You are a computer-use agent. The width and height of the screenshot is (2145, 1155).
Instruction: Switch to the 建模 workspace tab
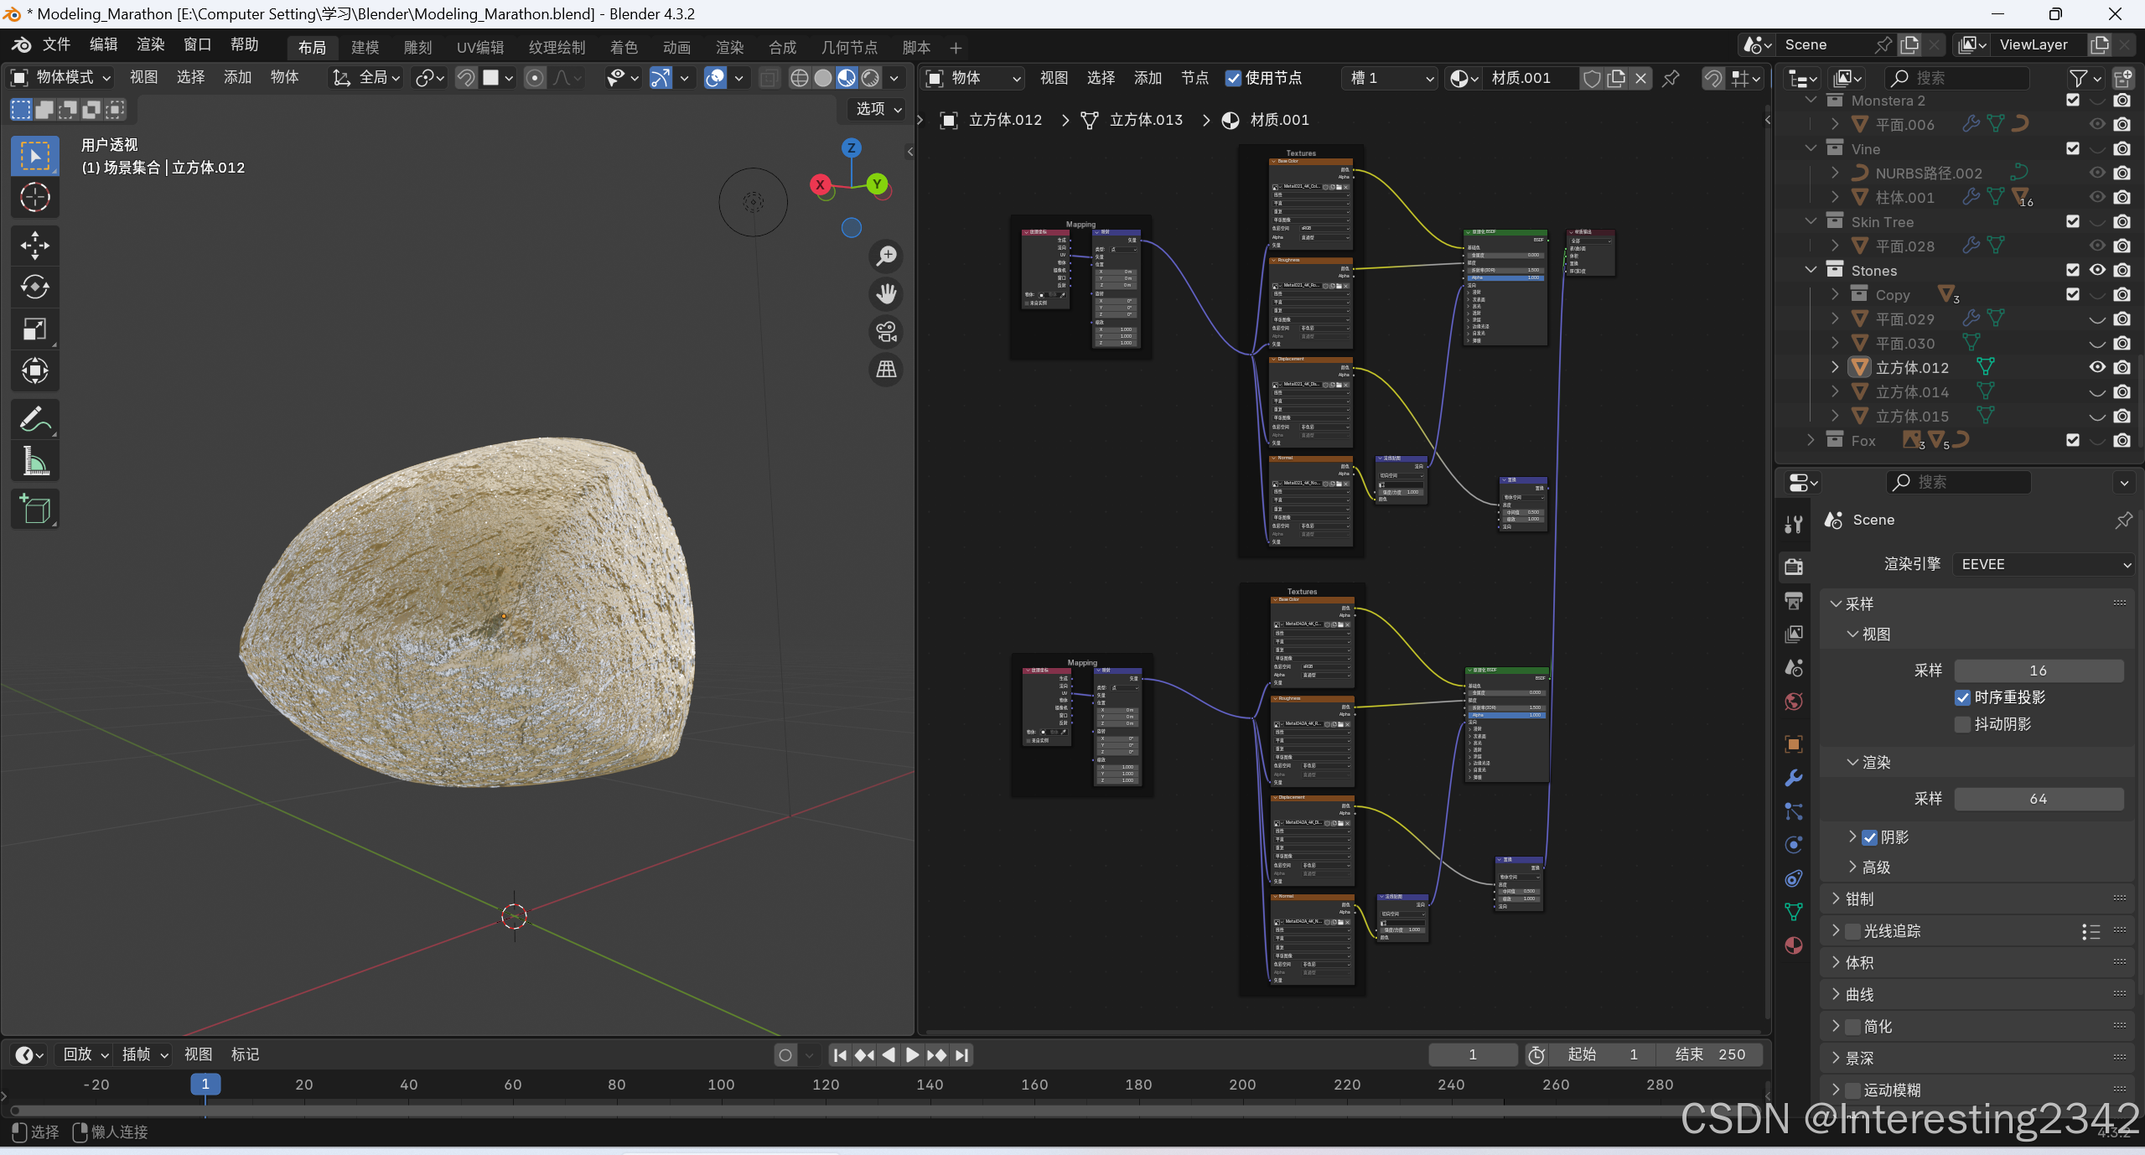(365, 47)
